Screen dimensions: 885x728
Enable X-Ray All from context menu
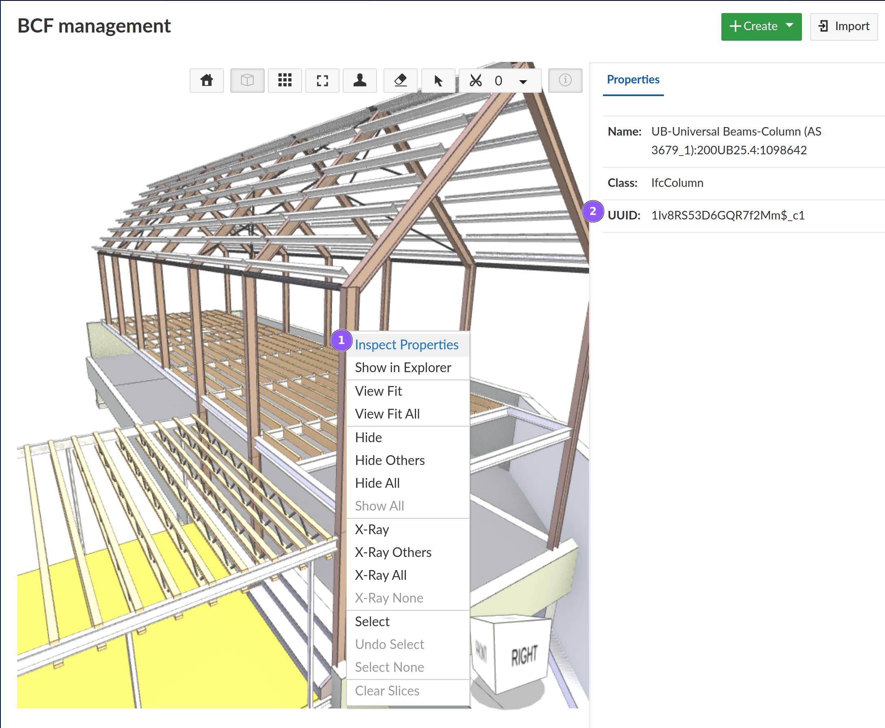point(381,575)
